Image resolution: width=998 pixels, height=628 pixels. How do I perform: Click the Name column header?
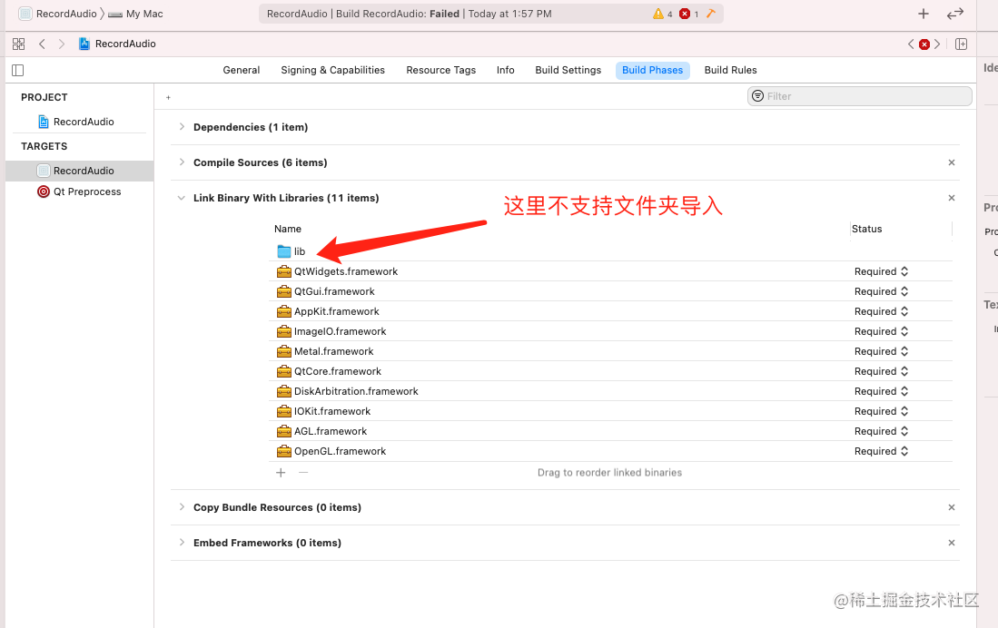[288, 229]
